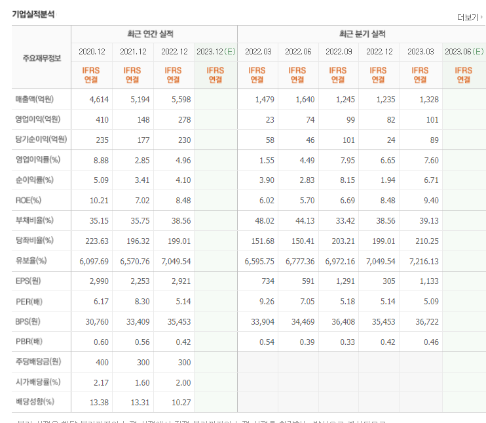Click the 4,614 revenue value

(99, 100)
